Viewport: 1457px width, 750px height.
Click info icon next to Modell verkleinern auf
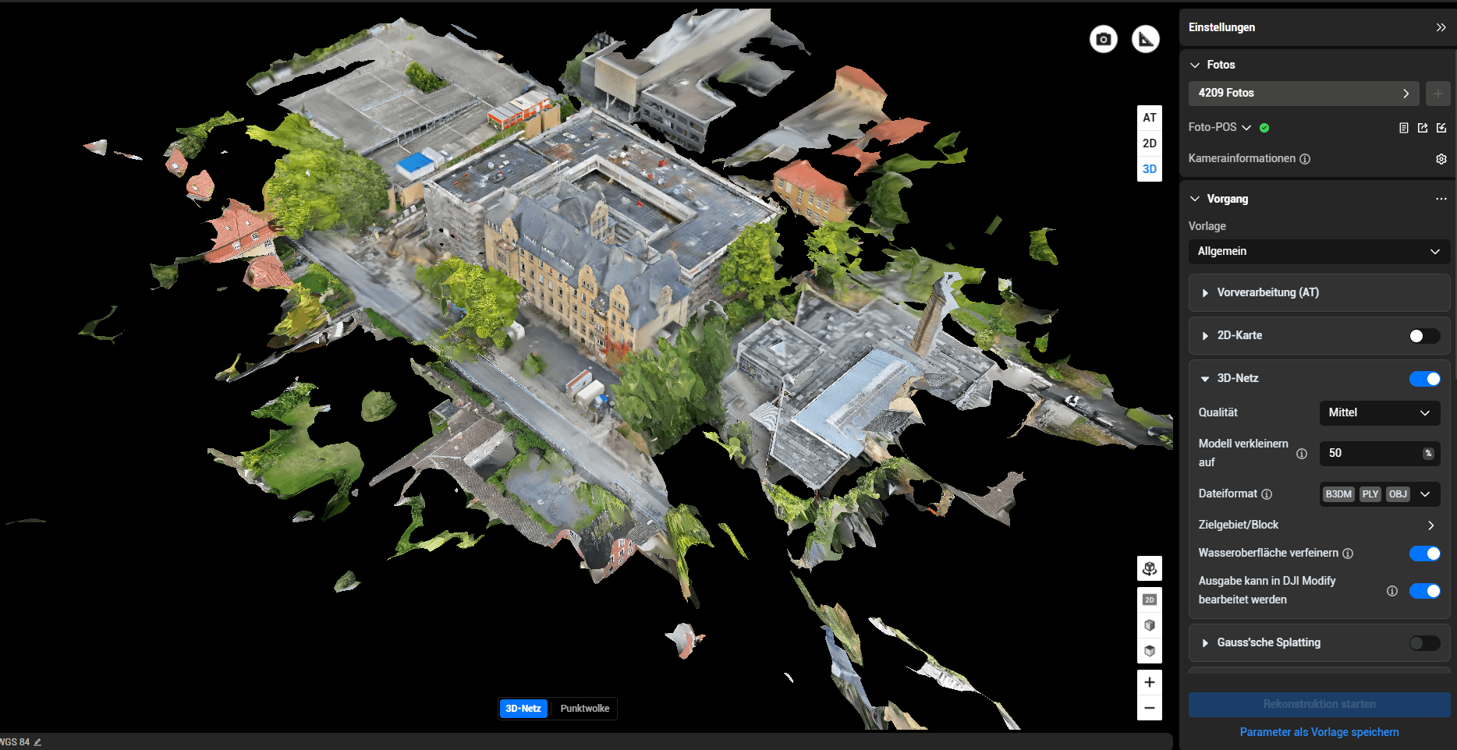(x=1301, y=454)
